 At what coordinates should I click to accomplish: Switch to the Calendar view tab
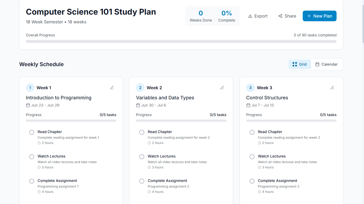tap(326, 64)
